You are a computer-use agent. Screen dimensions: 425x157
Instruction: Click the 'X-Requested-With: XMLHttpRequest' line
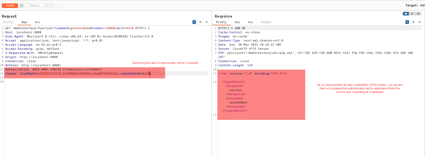34,53
